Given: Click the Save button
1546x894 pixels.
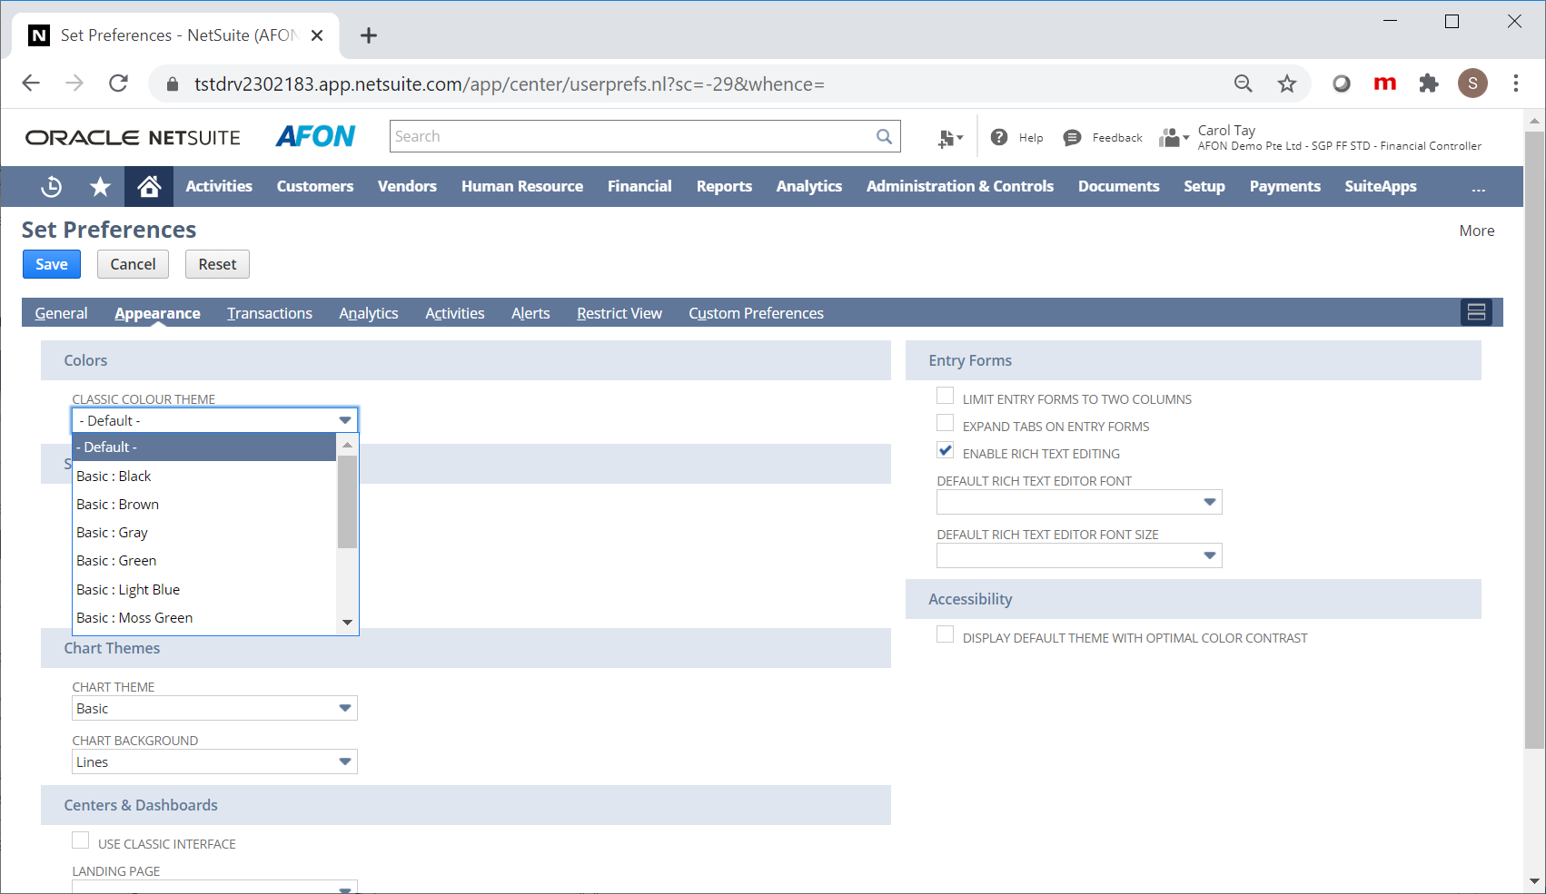Looking at the screenshot, I should point(51,264).
